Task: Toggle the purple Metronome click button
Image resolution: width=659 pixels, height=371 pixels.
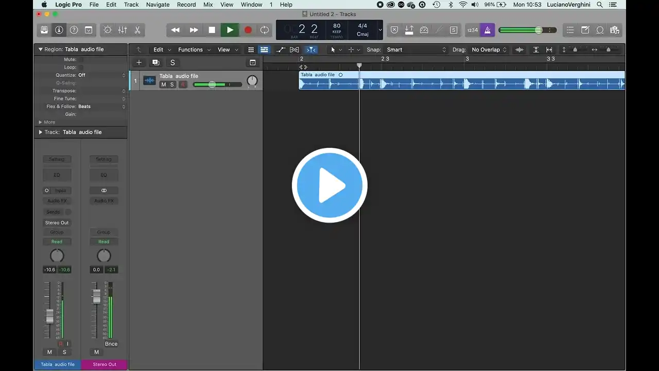Action: coord(487,30)
